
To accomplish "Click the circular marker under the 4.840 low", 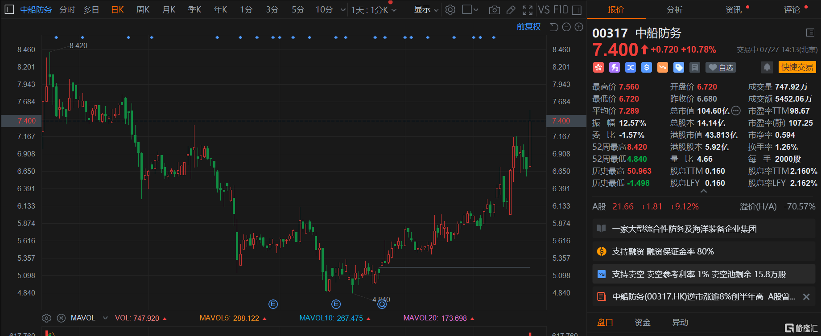I will point(382,304).
